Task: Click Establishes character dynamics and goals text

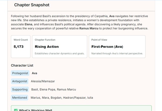Action: [59, 53]
